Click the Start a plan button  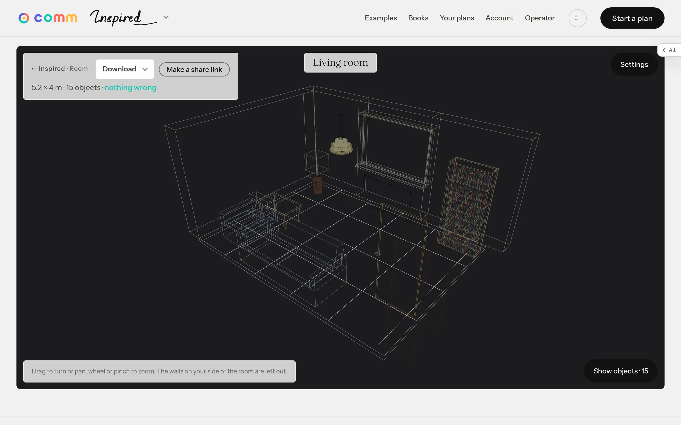coord(632,18)
